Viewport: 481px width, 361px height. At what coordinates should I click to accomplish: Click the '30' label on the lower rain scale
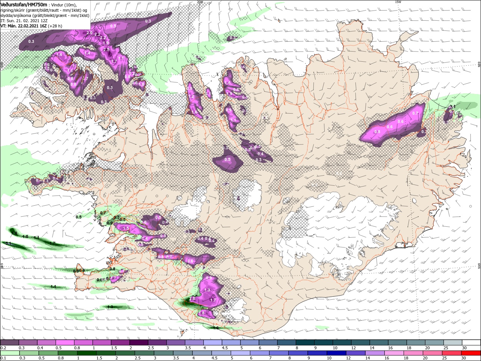tap(463, 358)
